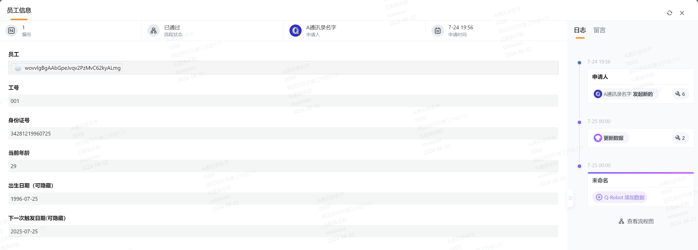The width and height of the screenshot is (698, 250).
Task: Click the timeline dot above the 未命名 card
Action: click(579, 166)
